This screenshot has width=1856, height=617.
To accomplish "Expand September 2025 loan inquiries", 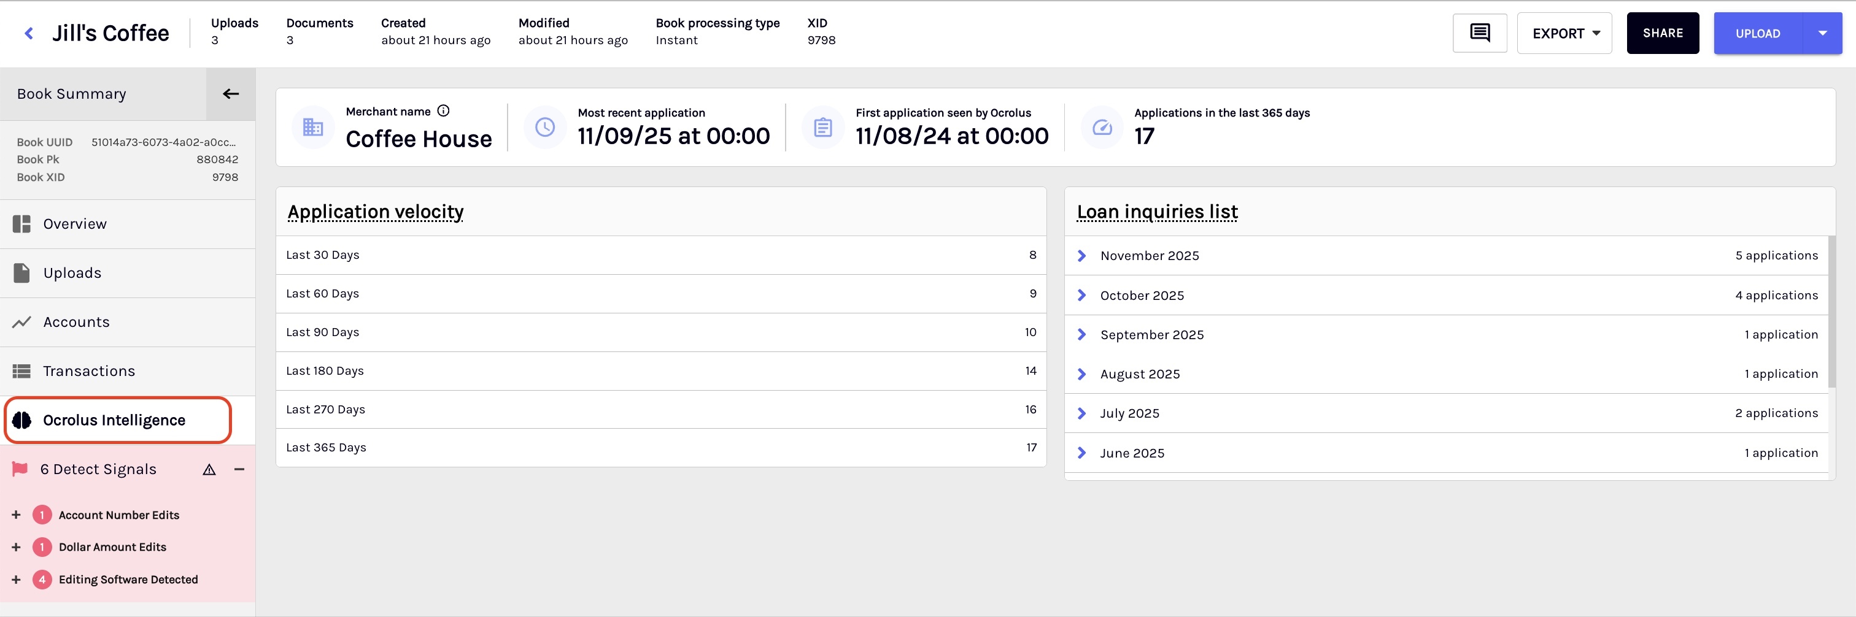I will [x=1081, y=335].
